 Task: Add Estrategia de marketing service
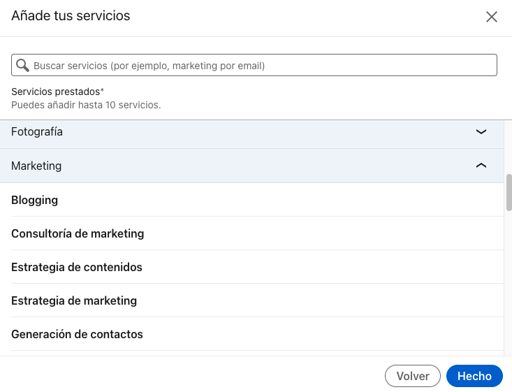[x=74, y=300]
